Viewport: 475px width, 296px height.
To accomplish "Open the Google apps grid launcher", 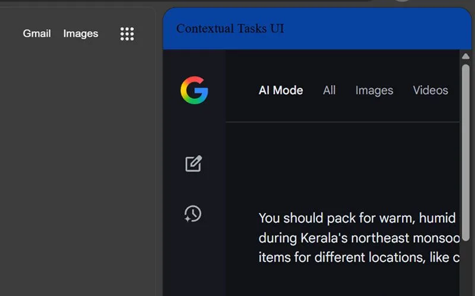I will (x=127, y=34).
